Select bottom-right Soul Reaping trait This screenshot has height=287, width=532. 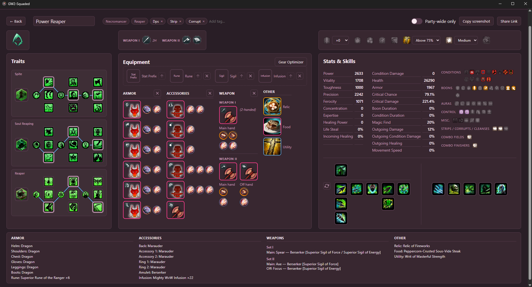tap(98, 157)
